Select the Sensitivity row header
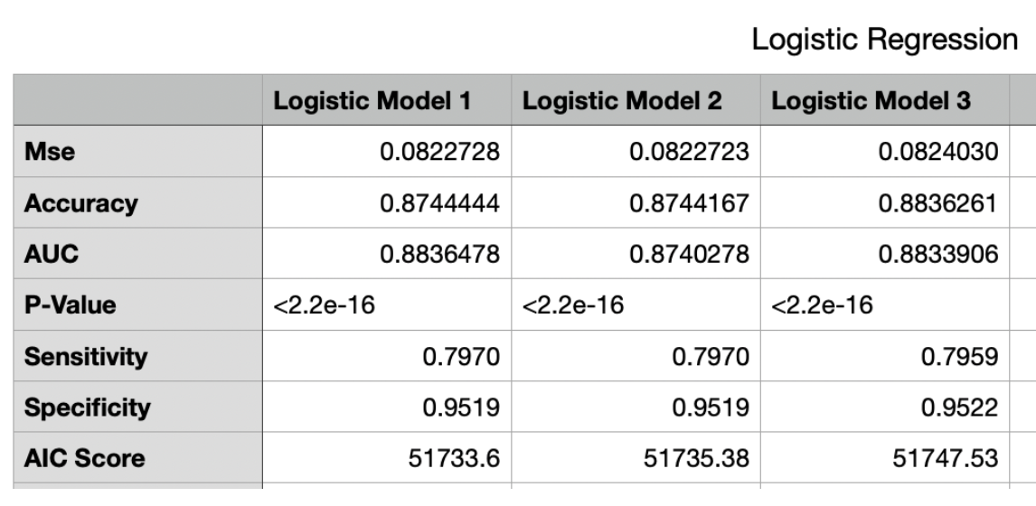This screenshot has height=506, width=1036. click(137, 356)
